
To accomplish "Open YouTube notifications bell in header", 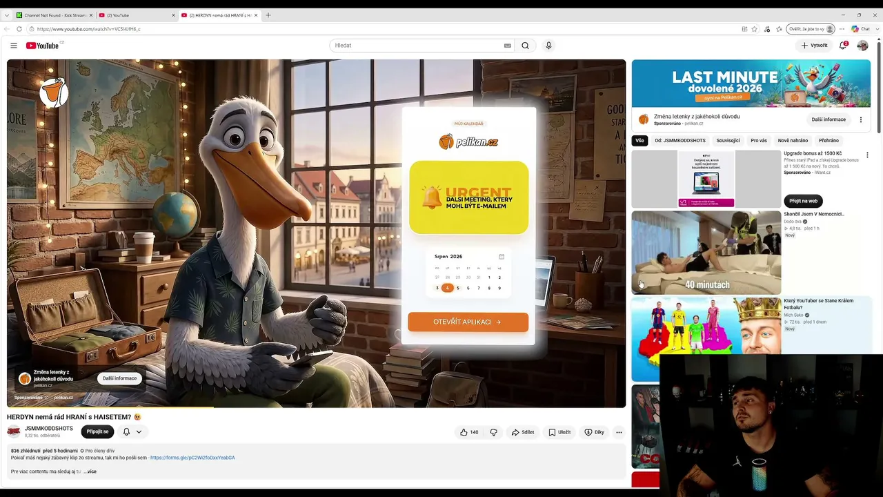I will (x=843, y=46).
